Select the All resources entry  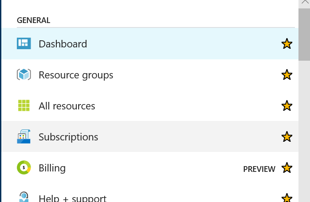[150, 105]
